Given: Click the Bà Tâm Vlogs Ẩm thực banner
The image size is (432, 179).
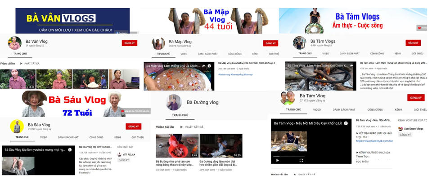Looking at the screenshot, I should tap(353, 21).
